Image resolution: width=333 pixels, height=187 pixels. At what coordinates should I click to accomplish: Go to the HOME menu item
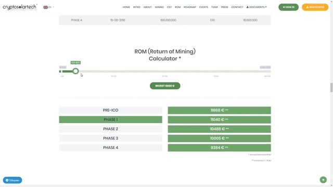click(126, 7)
